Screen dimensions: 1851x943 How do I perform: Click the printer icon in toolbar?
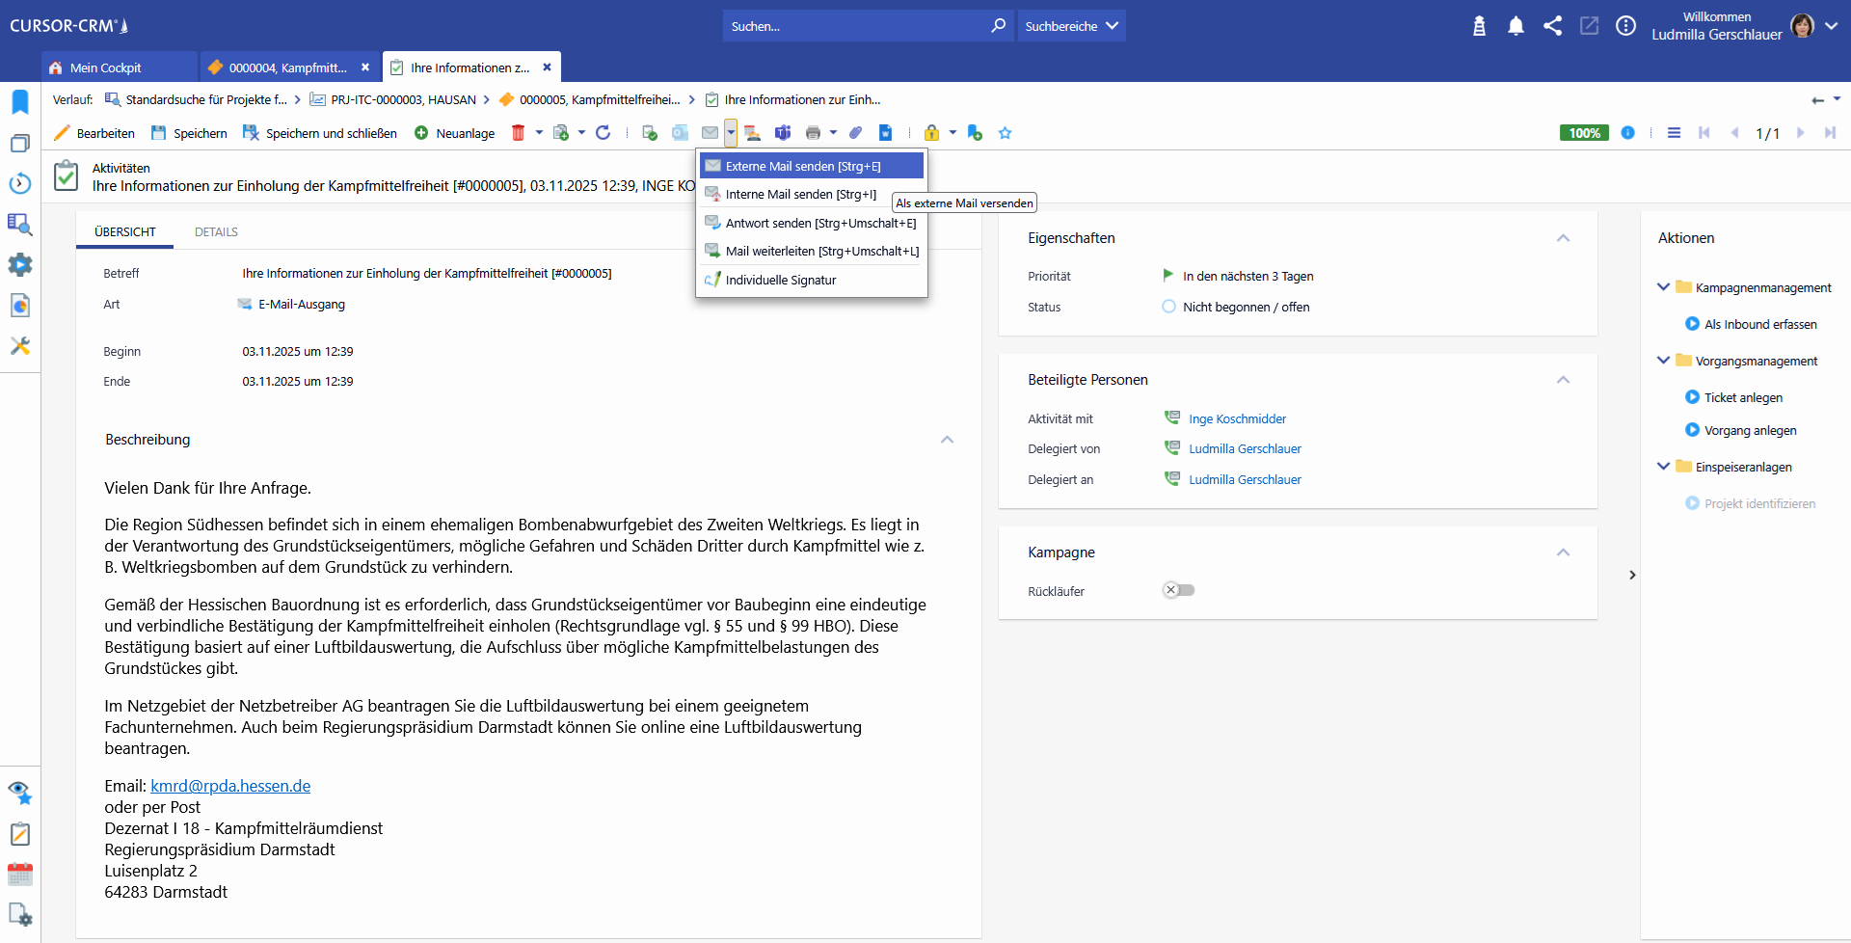[x=813, y=133]
